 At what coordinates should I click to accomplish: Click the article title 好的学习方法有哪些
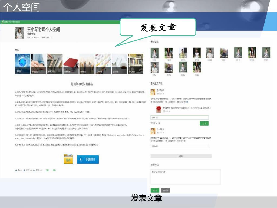tap(82, 84)
